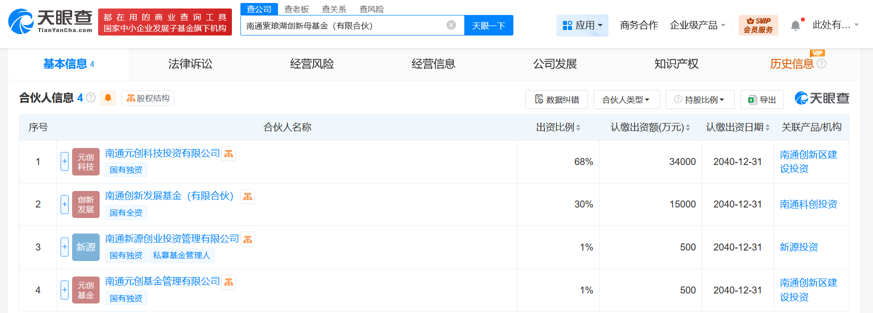This screenshot has width=873, height=313.
Task: Clear the search box with the X icon
Action: [451, 25]
